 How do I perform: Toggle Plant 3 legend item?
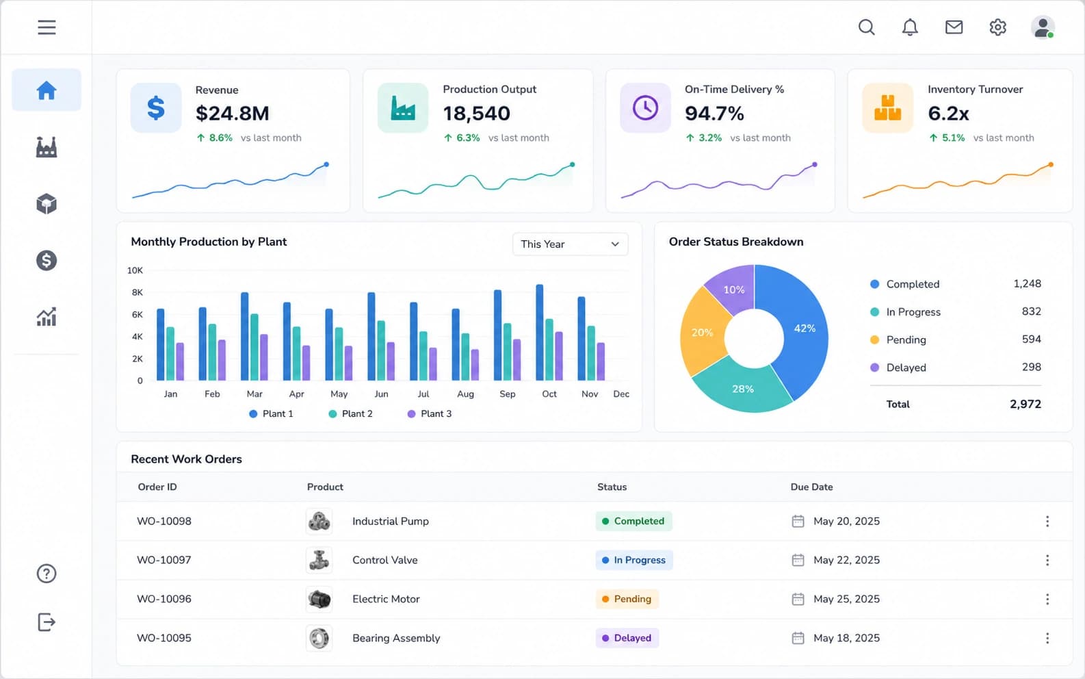point(430,413)
